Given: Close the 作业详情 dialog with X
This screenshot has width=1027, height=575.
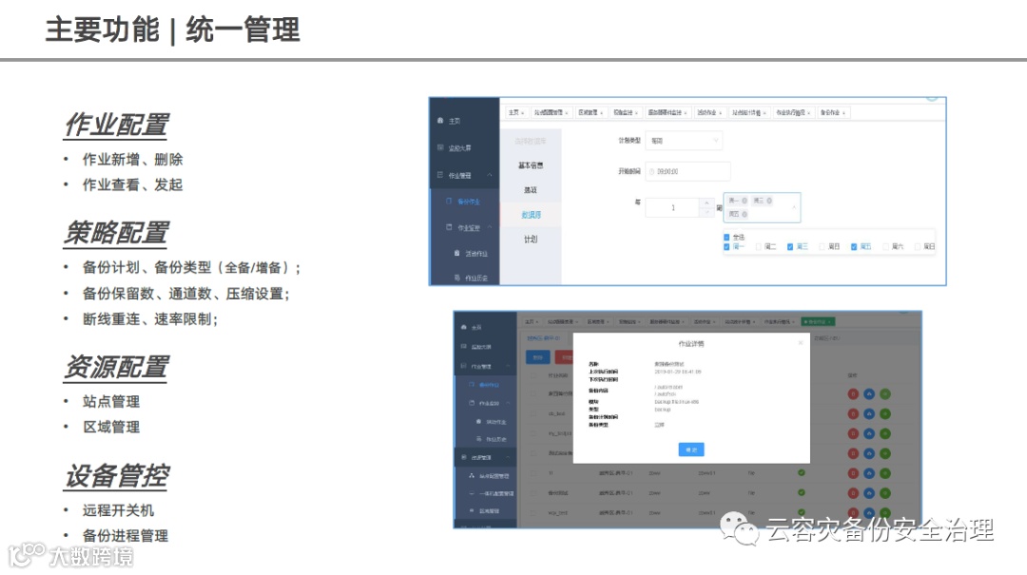Looking at the screenshot, I should click(x=800, y=342).
